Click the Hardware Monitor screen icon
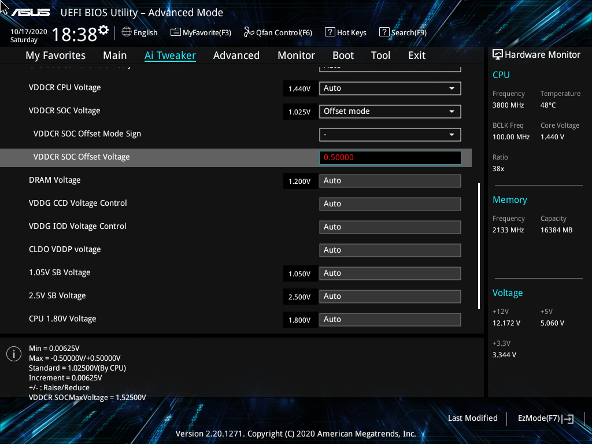 pyautogui.click(x=498, y=54)
